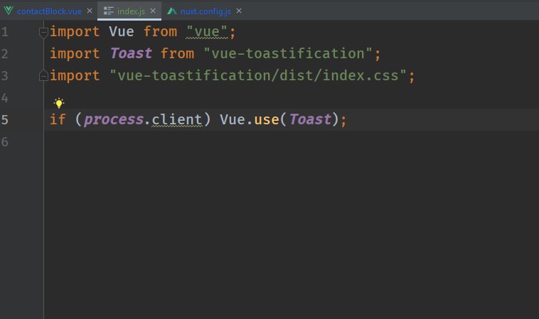Click the from keyword on line 2
The image size is (539, 319).
point(177,53)
